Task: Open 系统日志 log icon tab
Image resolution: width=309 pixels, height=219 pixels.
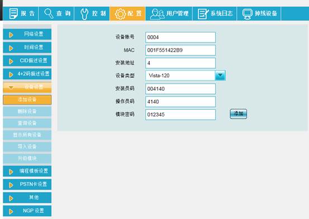Action: pyautogui.click(x=215, y=13)
